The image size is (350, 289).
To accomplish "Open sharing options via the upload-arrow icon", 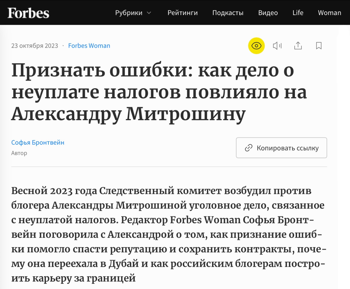I will click(298, 46).
